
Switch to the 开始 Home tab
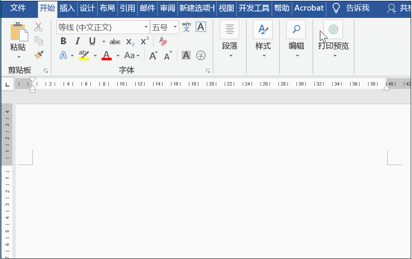(x=47, y=8)
